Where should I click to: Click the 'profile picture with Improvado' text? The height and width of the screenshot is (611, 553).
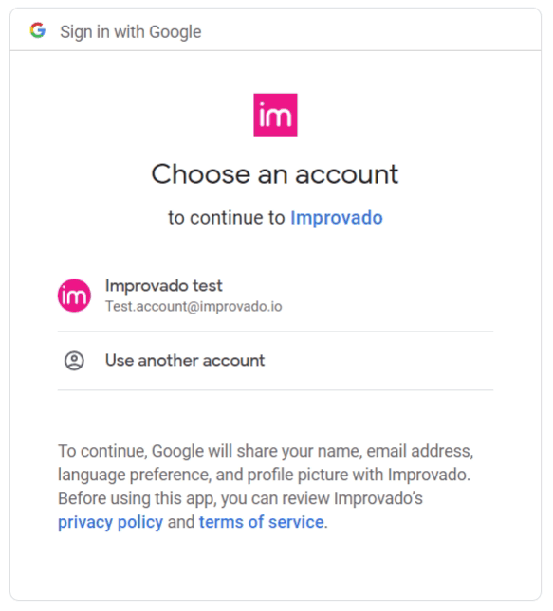pyautogui.click(x=358, y=475)
